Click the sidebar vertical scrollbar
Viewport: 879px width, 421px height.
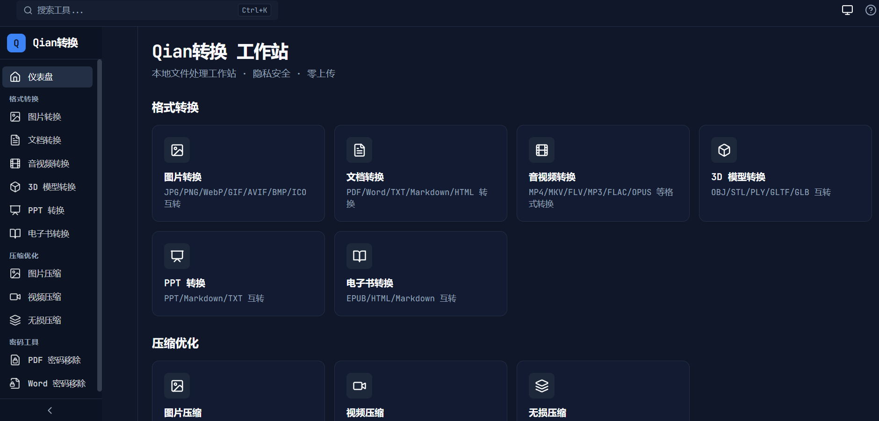99,225
